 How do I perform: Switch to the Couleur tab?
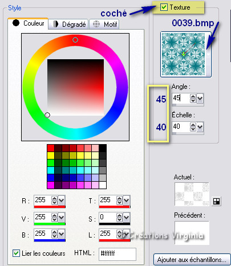[28, 23]
